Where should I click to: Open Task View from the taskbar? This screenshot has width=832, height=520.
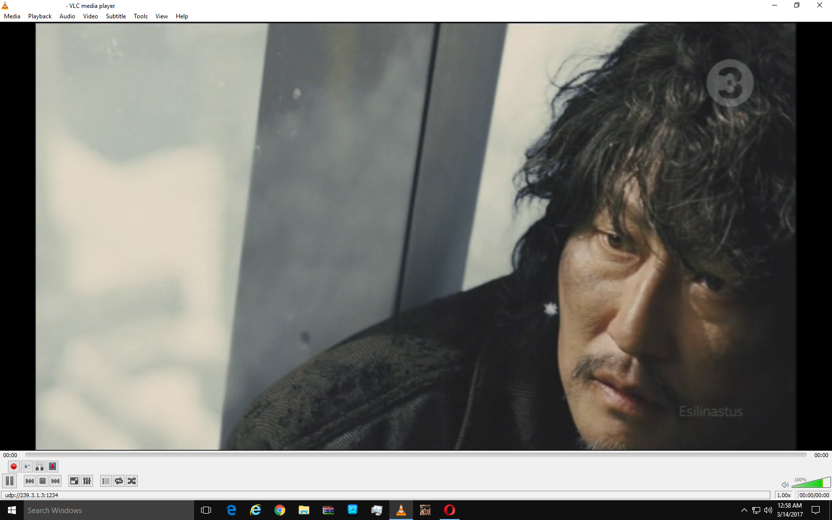pyautogui.click(x=206, y=510)
